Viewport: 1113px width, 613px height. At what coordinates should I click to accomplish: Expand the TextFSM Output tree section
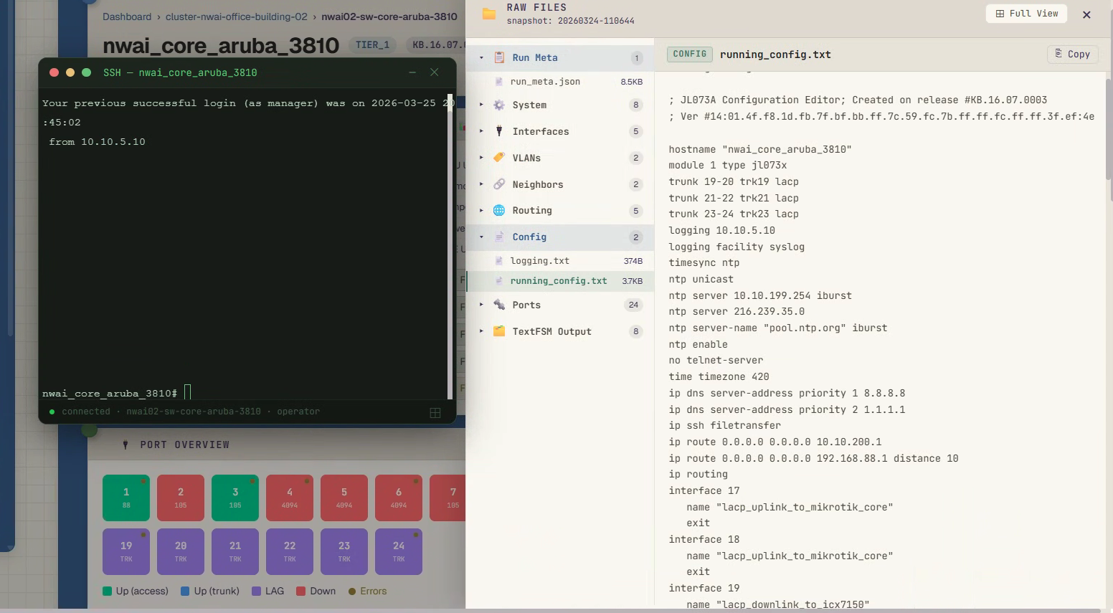click(x=481, y=331)
